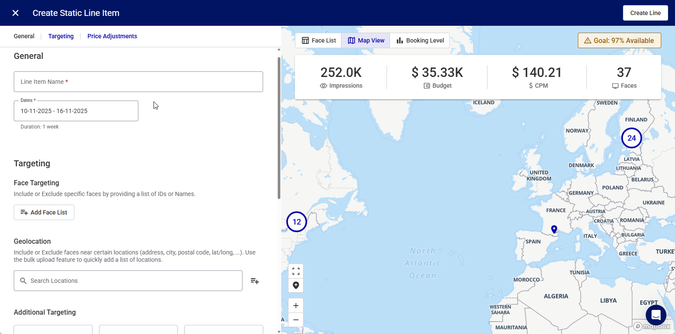Close the Create Static Line Item dialog

[15, 13]
